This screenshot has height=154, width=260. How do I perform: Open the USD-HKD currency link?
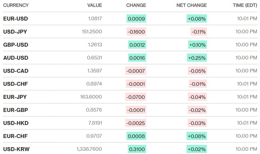click(x=16, y=123)
